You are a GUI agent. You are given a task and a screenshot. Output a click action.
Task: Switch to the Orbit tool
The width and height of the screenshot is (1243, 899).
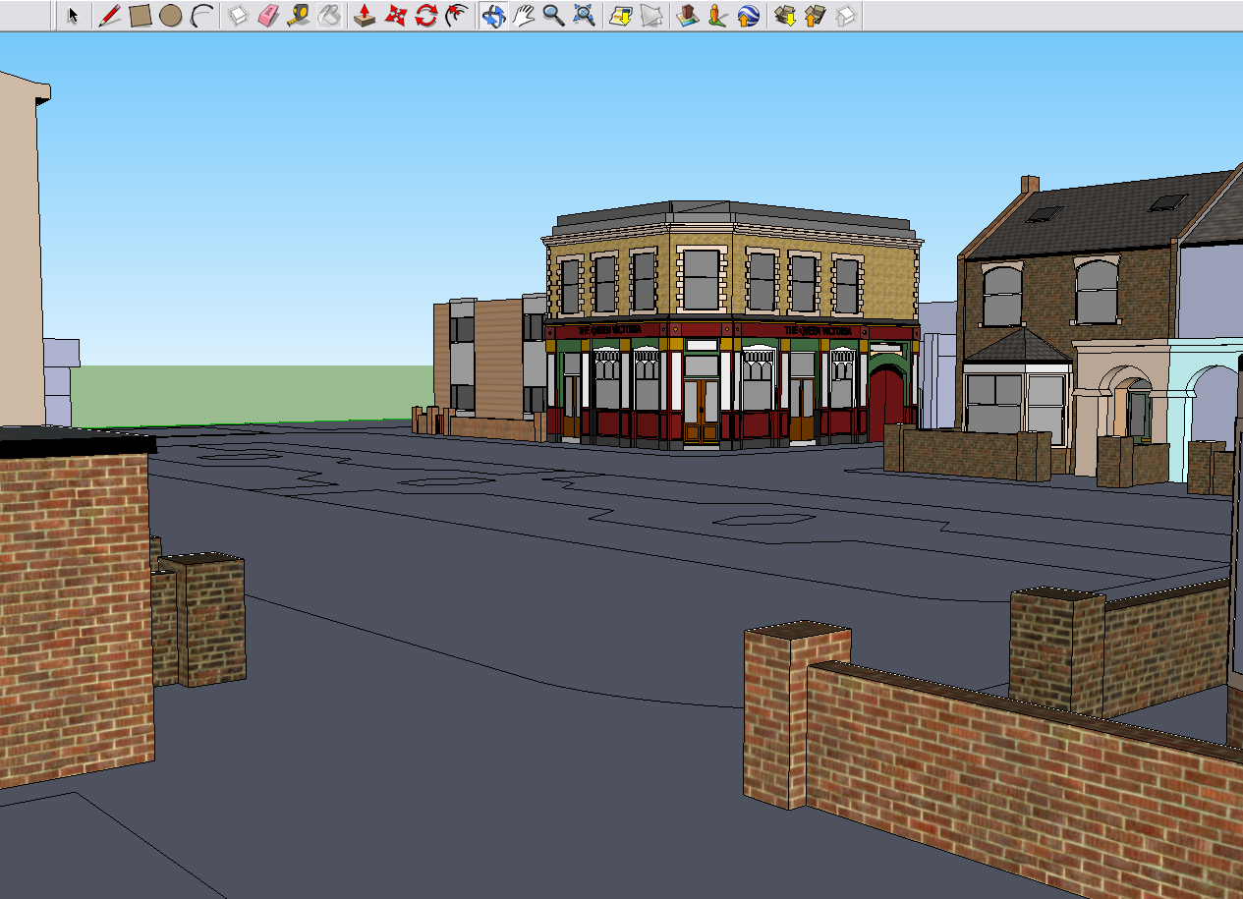tap(493, 16)
